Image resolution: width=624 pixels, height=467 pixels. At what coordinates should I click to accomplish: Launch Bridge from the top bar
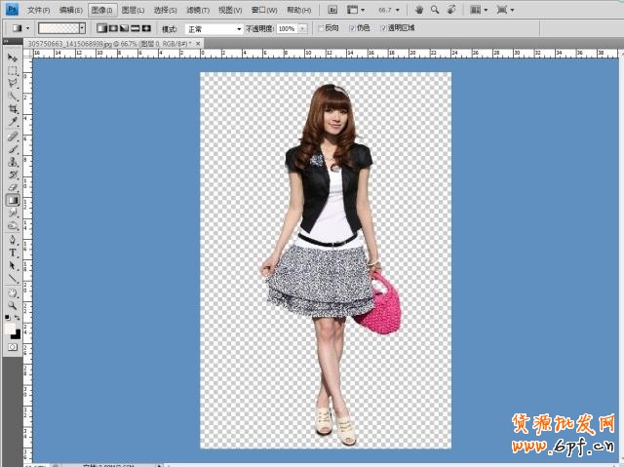click(331, 9)
